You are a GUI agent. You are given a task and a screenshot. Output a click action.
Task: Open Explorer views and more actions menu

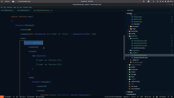[x=172, y=10]
